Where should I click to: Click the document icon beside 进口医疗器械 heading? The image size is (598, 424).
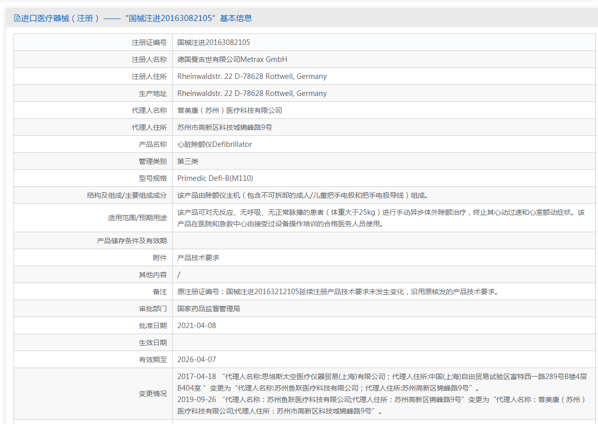tap(17, 18)
